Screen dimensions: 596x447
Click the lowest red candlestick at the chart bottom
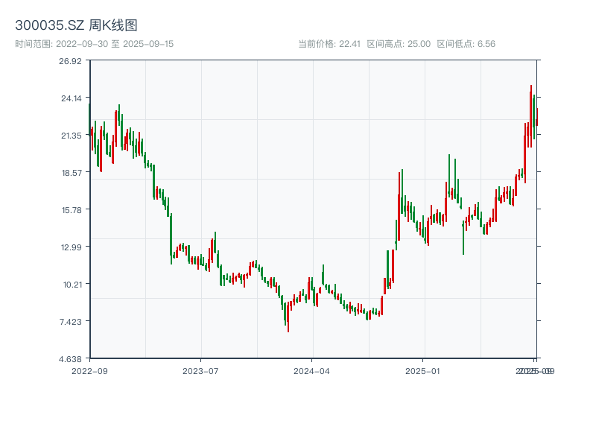288,317
